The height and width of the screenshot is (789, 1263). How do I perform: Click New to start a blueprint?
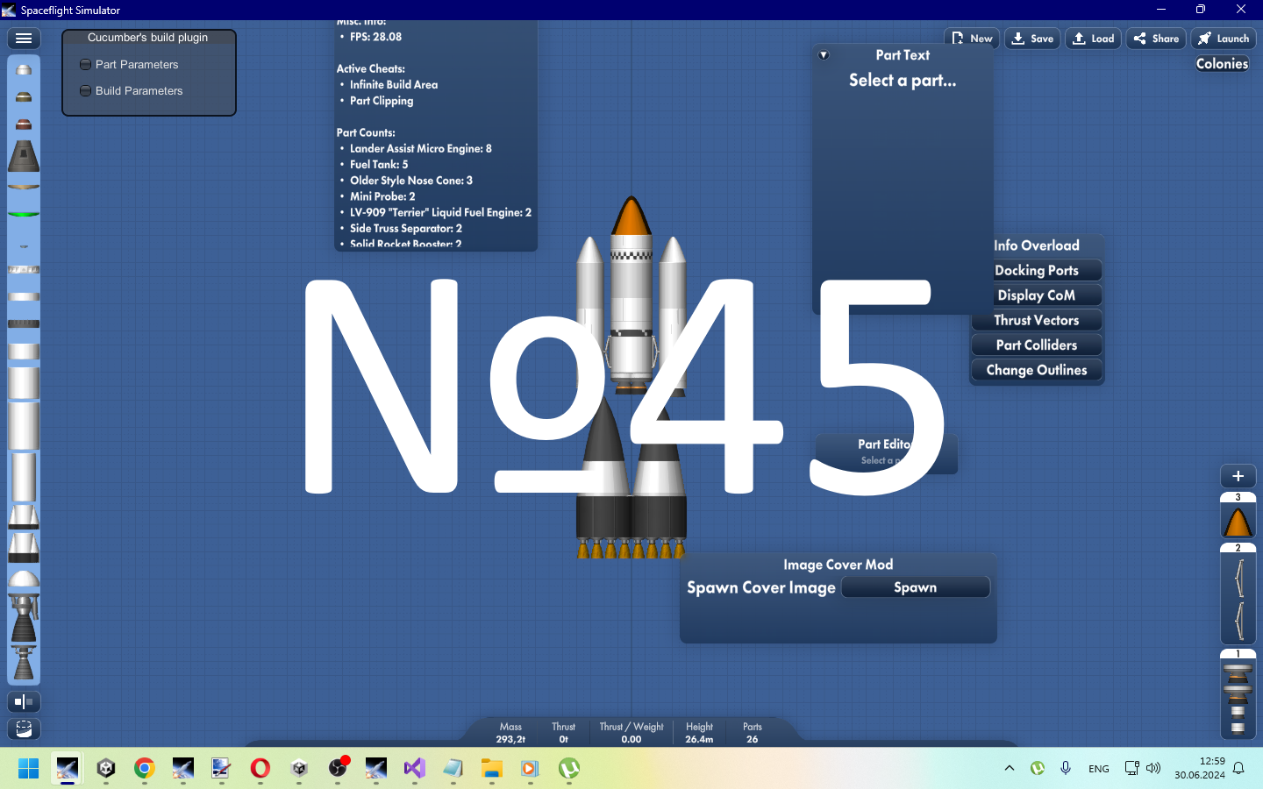pos(972,39)
